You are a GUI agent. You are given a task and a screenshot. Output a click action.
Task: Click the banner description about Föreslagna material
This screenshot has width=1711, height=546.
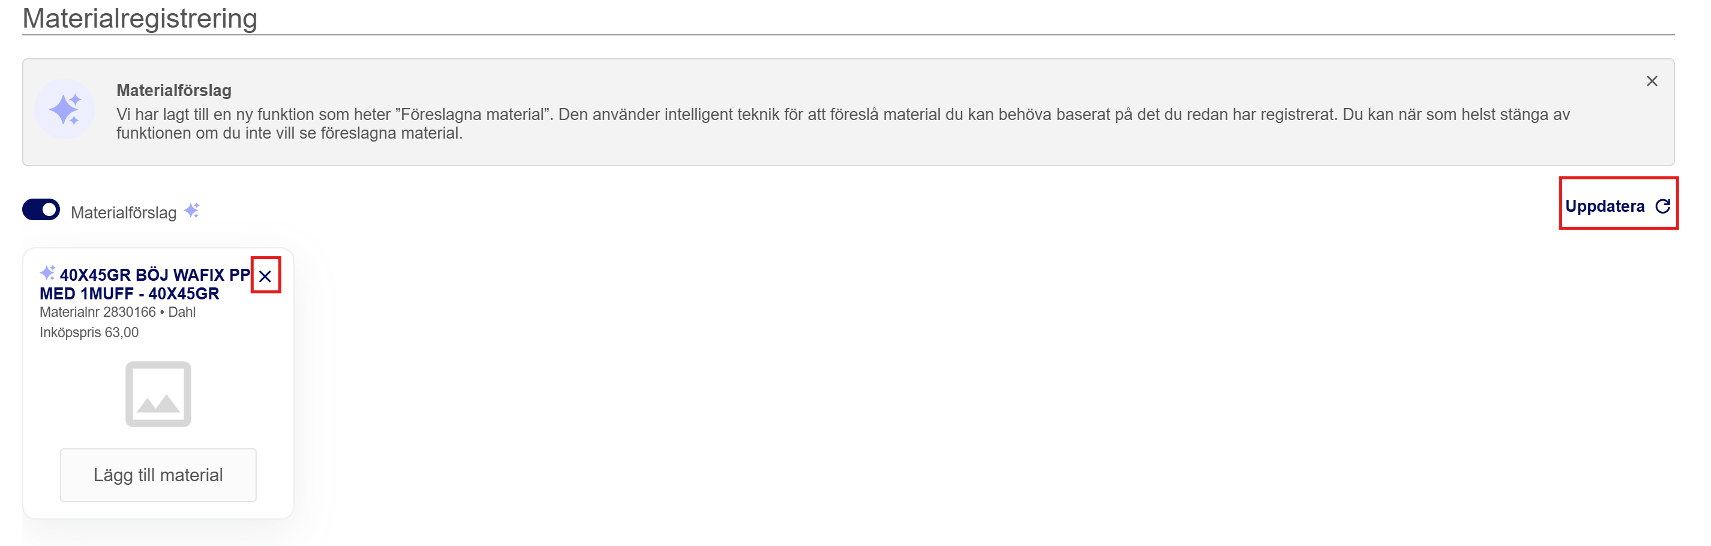pos(843,124)
